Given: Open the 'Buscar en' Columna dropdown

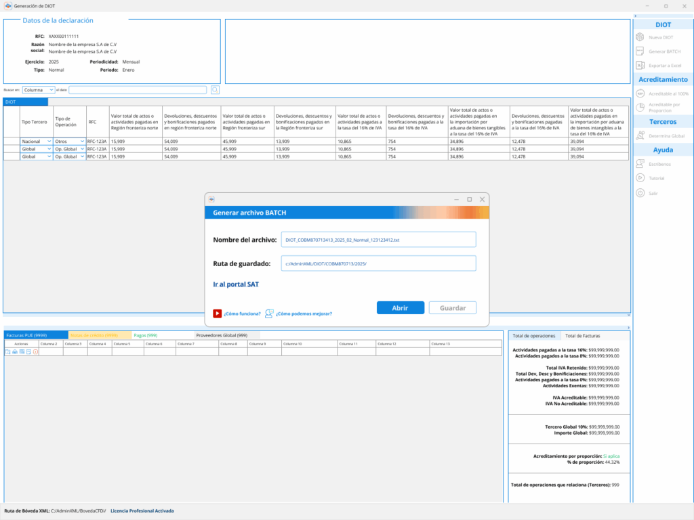Looking at the screenshot, I should pyautogui.click(x=38, y=89).
